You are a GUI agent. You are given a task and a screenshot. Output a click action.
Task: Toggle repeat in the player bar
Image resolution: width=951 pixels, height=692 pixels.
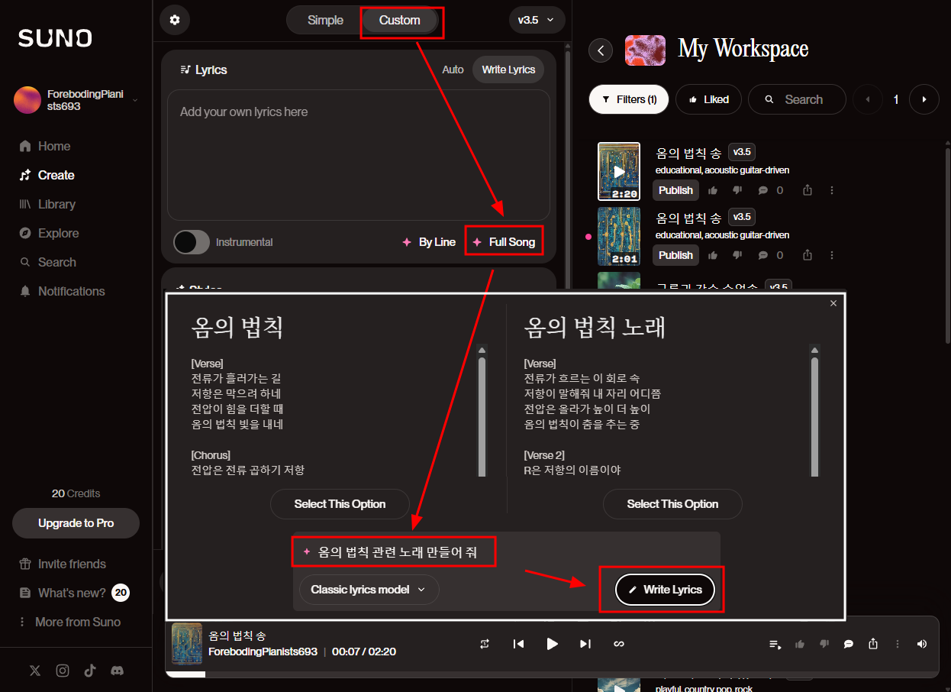[x=485, y=644]
